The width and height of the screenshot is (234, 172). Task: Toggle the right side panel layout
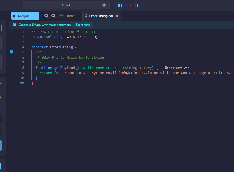tap(137, 5)
